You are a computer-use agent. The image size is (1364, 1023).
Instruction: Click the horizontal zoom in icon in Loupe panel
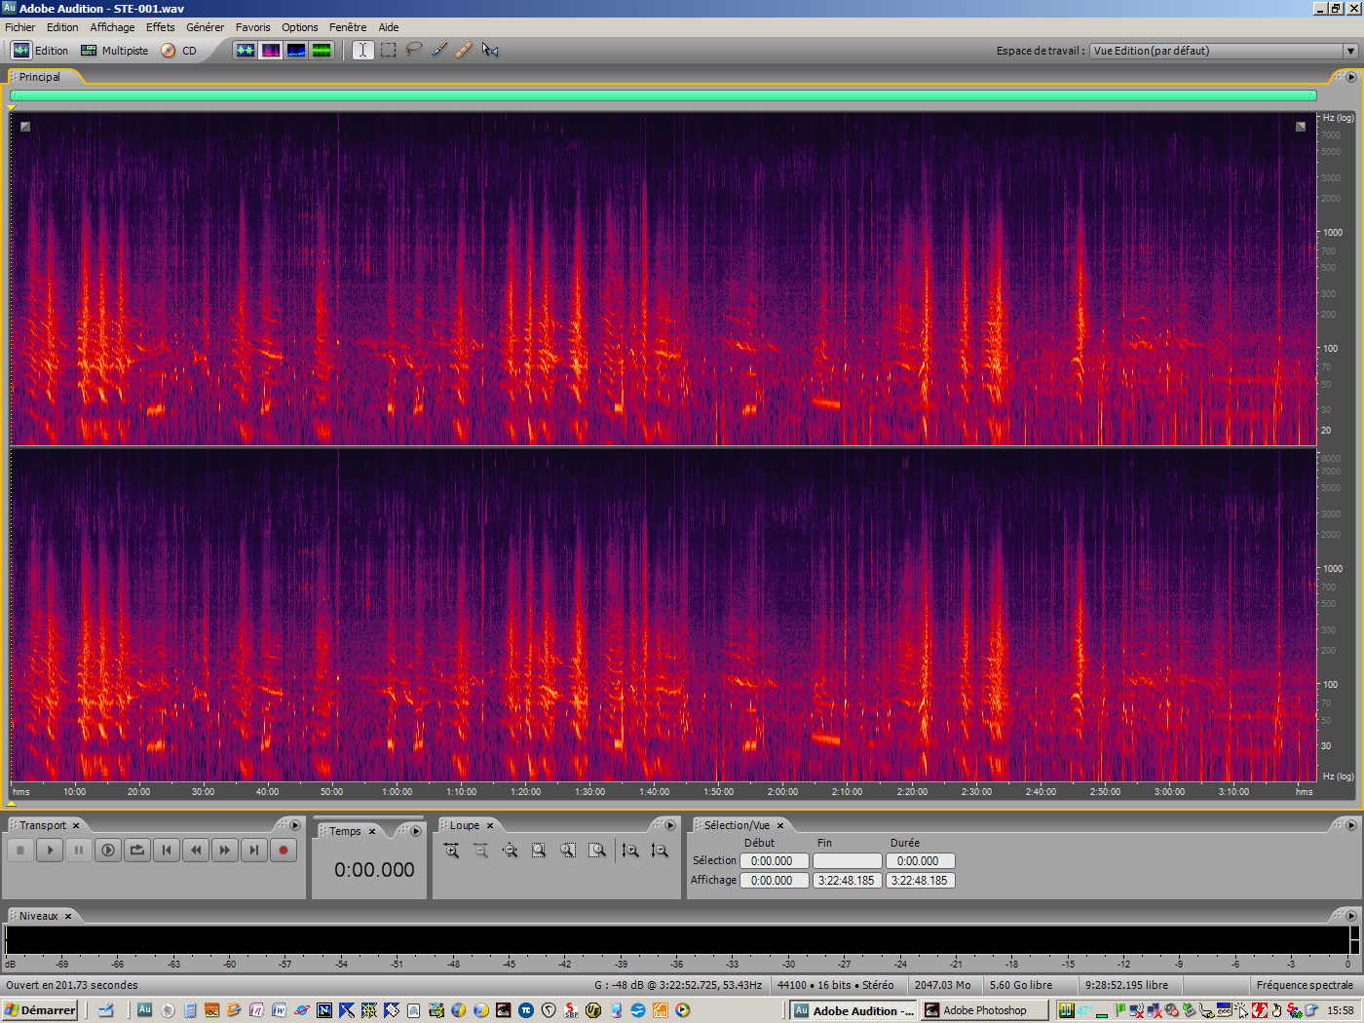click(451, 851)
